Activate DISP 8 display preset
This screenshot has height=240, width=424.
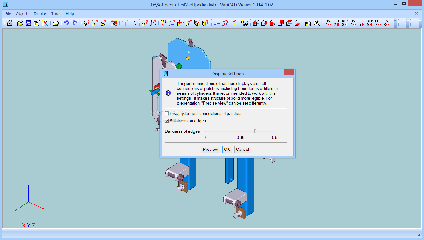(x=386, y=23)
